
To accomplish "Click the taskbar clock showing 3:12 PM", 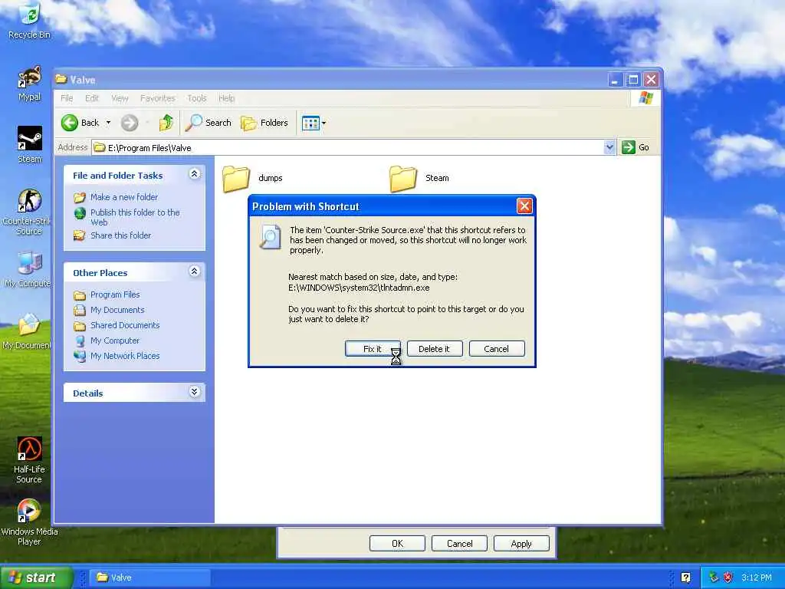I will [756, 577].
